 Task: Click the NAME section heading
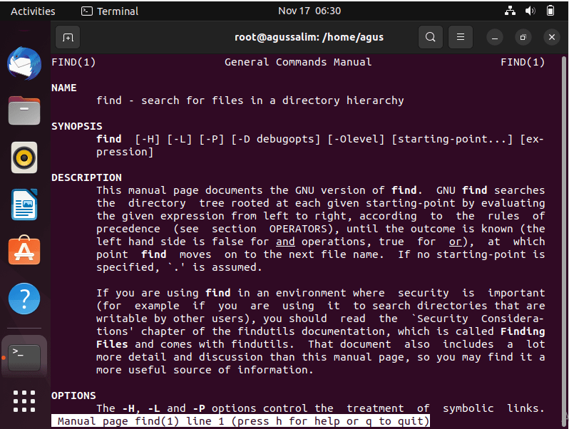(x=64, y=88)
